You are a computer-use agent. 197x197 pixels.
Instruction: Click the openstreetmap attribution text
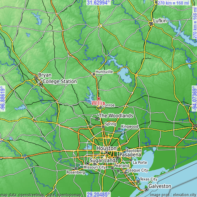point(41,195)
